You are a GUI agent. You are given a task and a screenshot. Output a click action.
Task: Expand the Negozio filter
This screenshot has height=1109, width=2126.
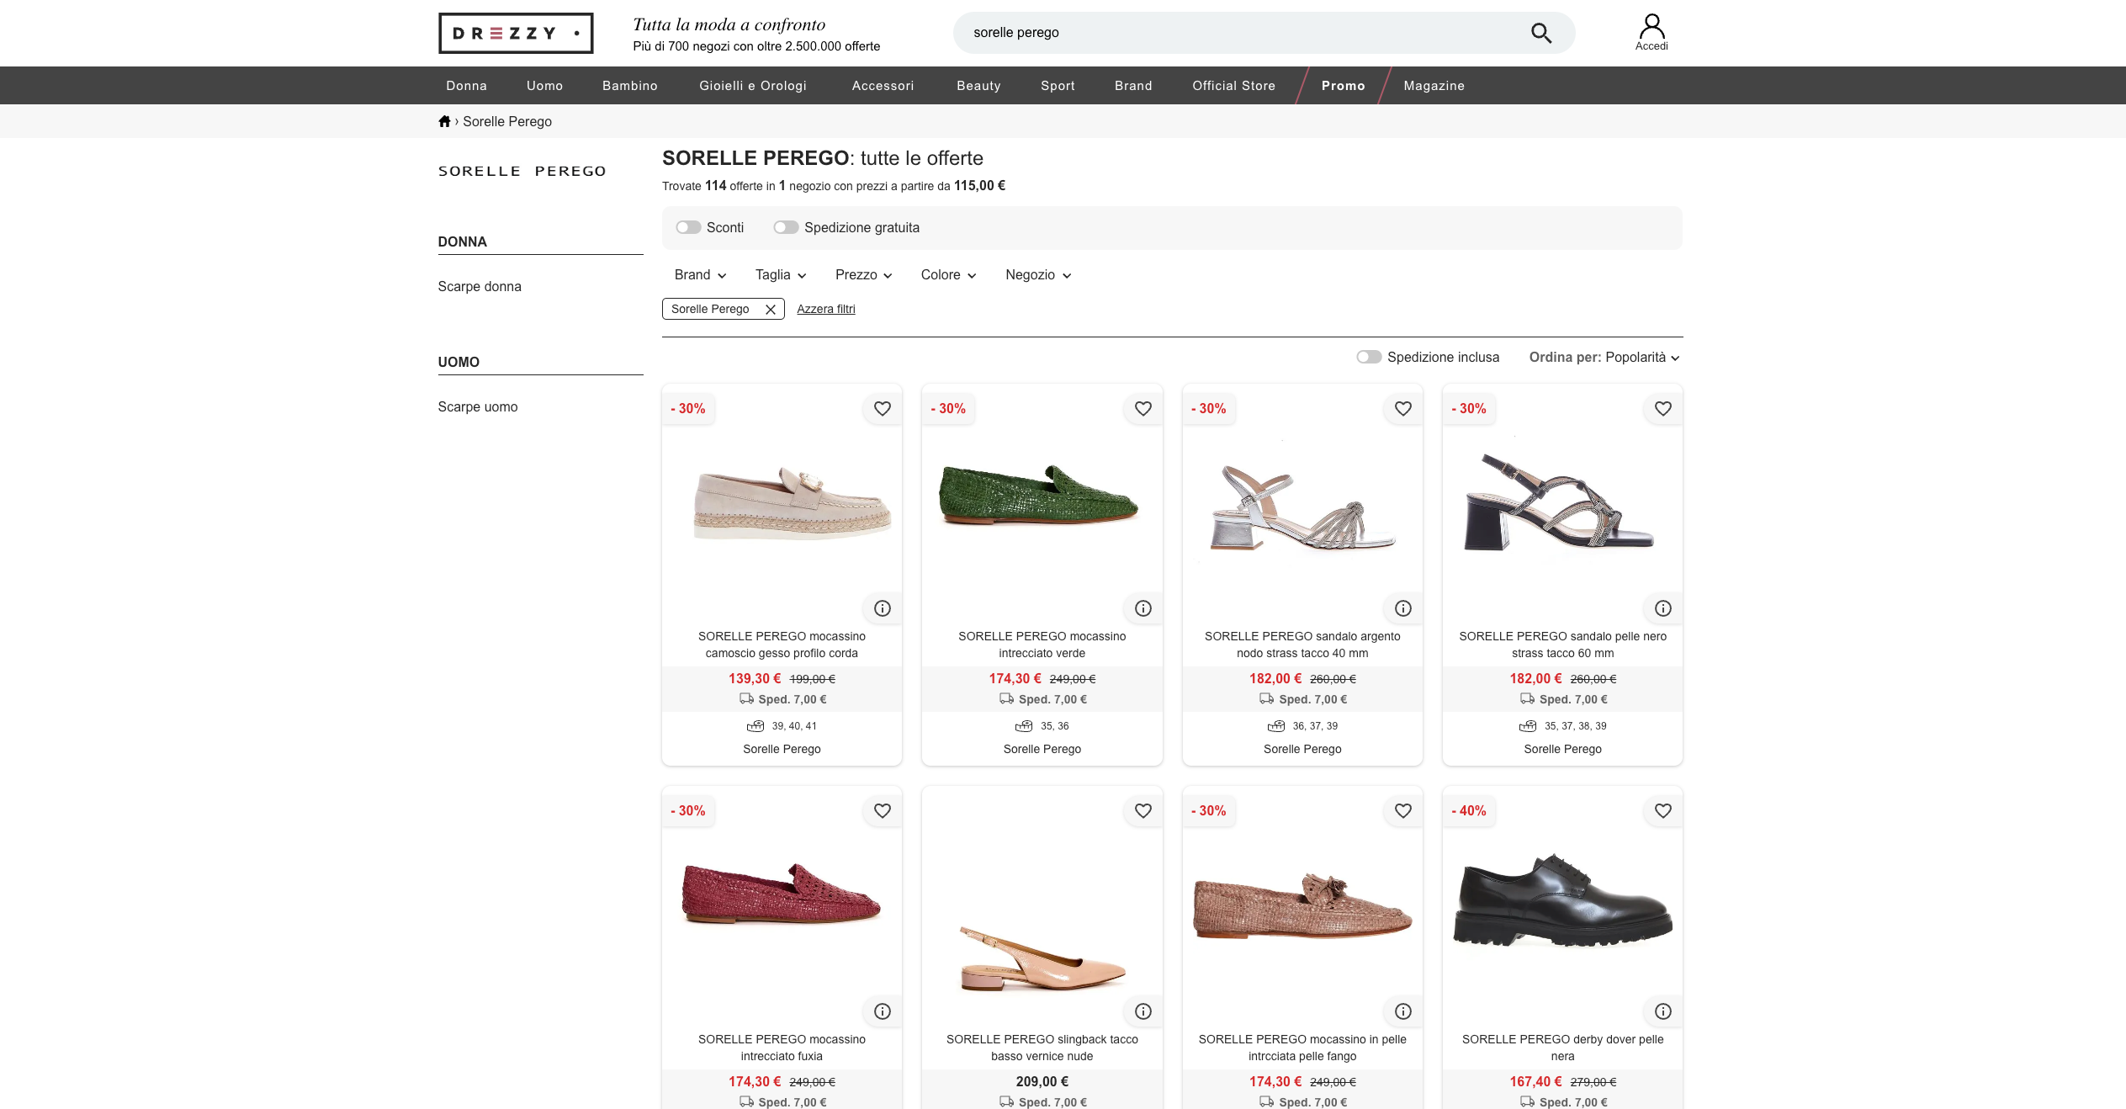[1038, 275]
